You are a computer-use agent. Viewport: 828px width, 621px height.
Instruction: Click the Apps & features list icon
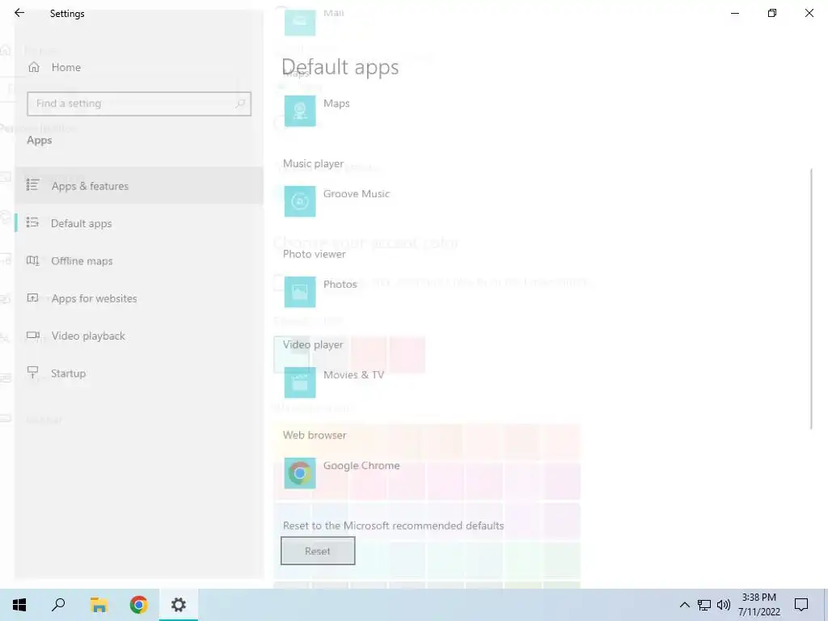coord(32,185)
